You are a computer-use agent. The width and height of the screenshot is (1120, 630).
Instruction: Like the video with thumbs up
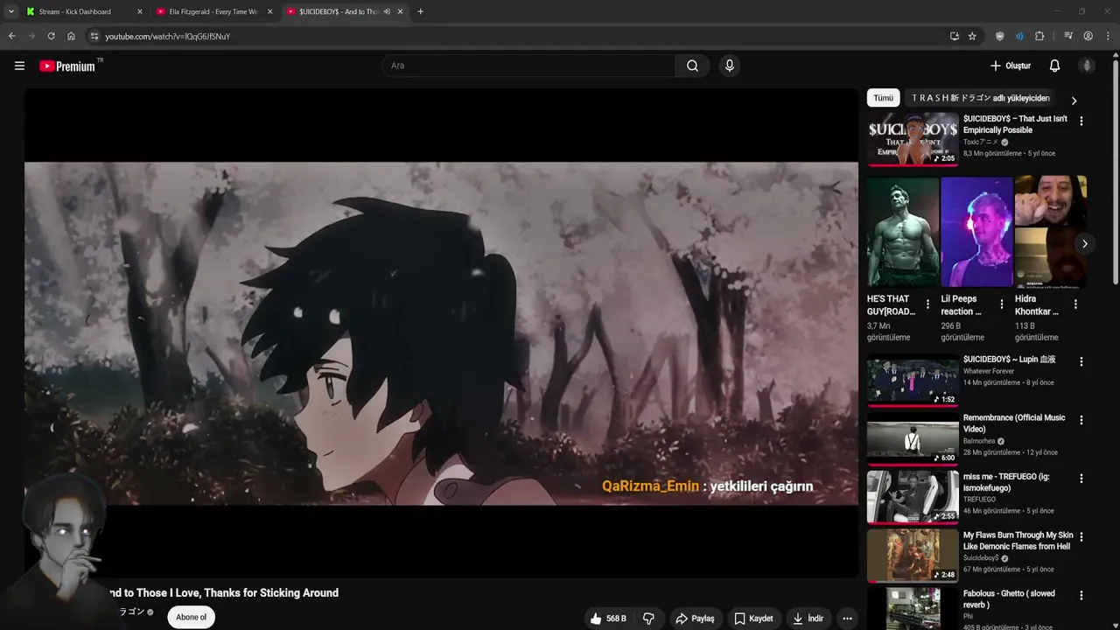tap(608, 619)
